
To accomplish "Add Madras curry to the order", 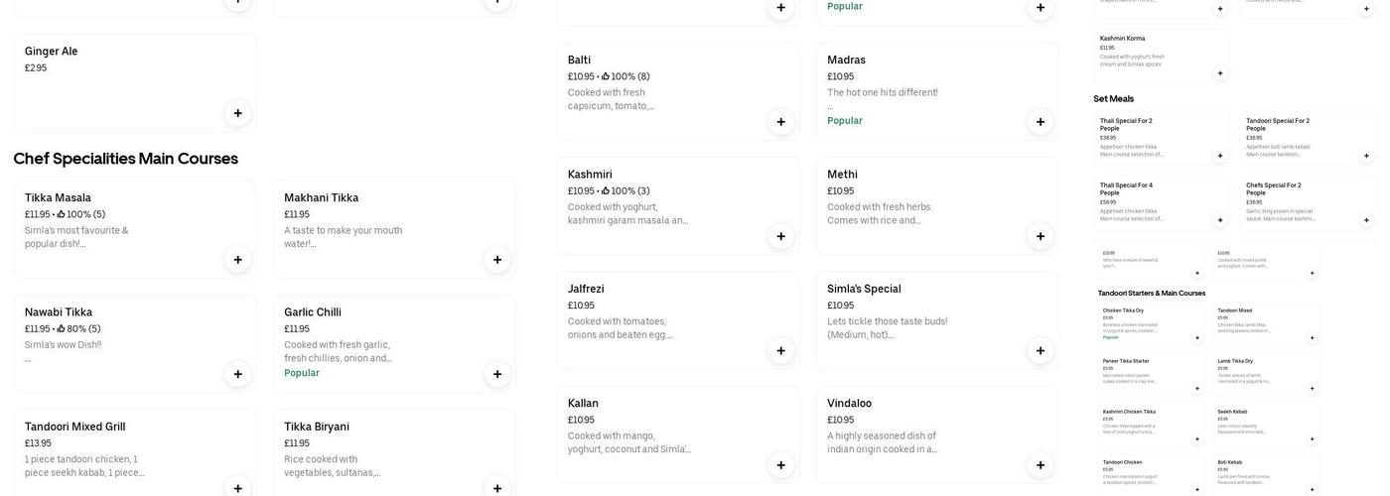I will (1041, 122).
